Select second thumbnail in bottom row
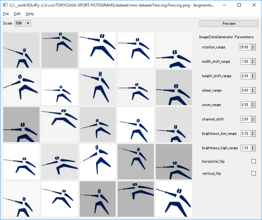Screen dimensions: 262x220 [x=59, y=199]
